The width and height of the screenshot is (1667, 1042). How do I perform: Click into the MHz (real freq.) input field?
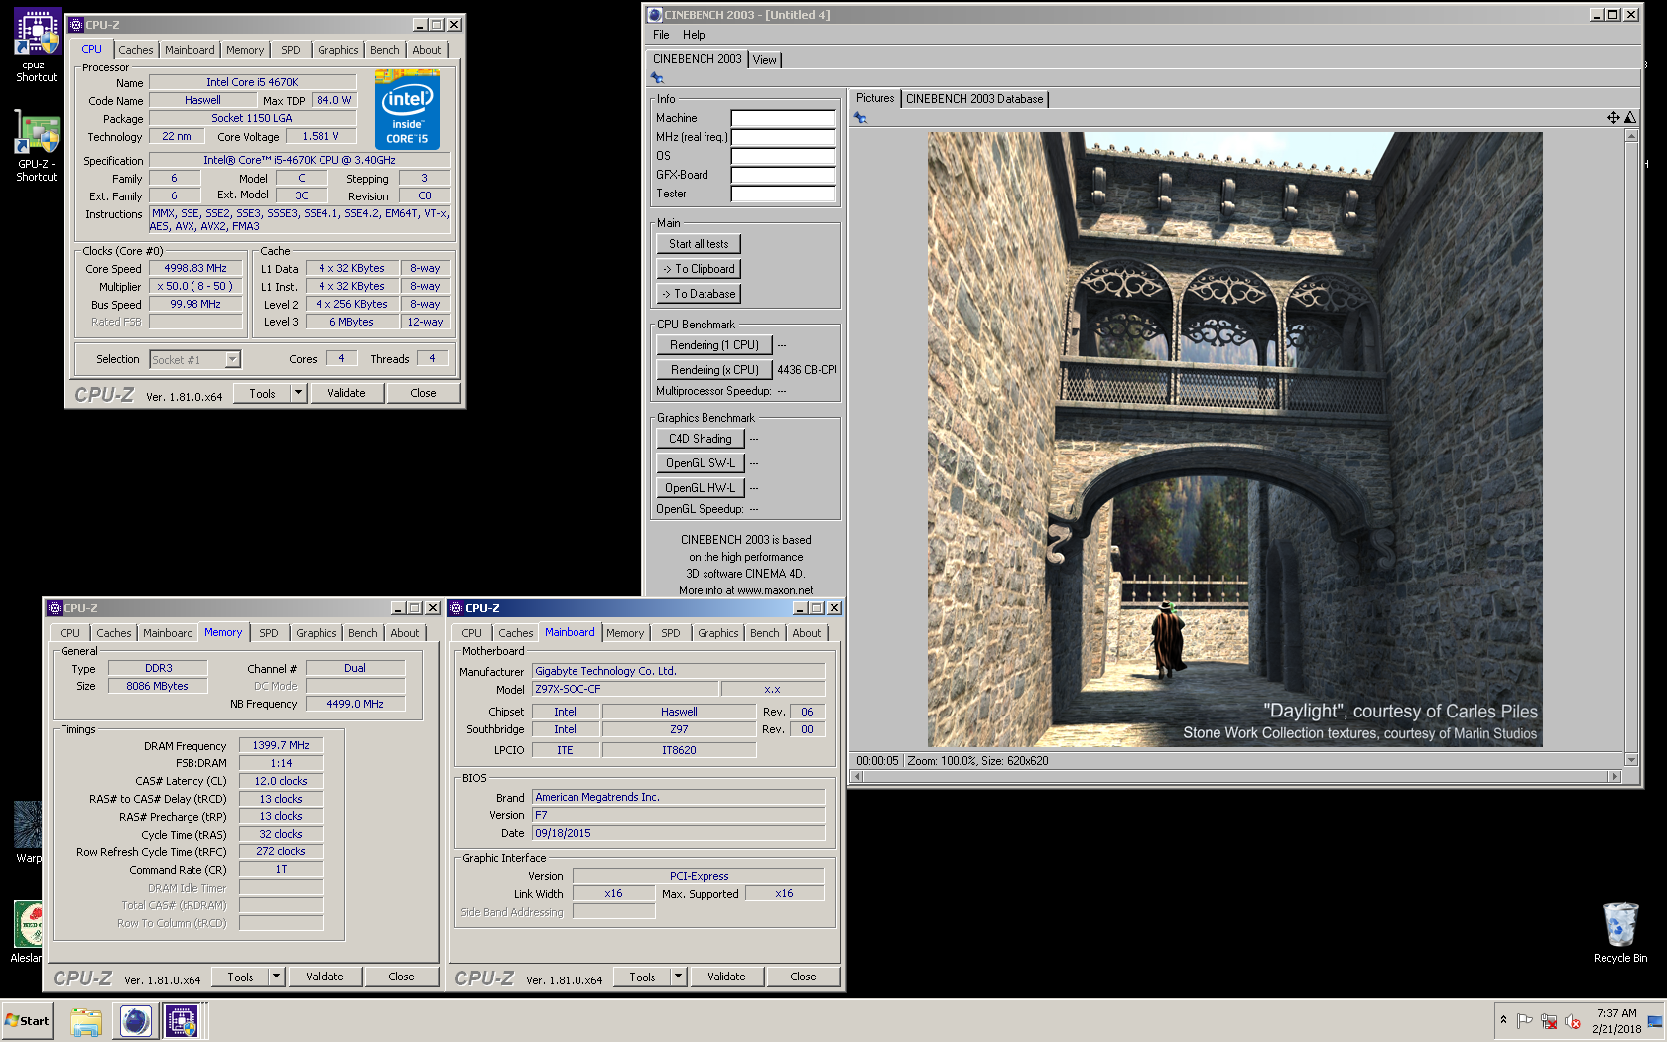783,137
